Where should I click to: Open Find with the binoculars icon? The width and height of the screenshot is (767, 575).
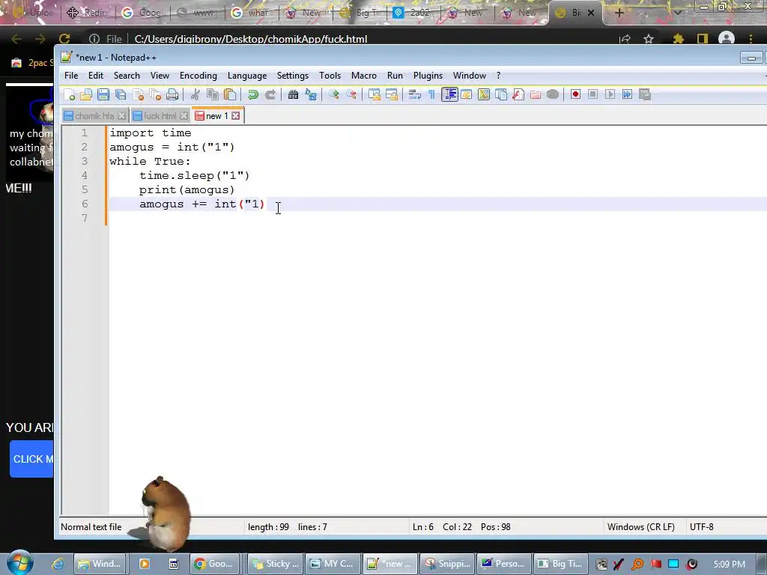pyautogui.click(x=293, y=94)
